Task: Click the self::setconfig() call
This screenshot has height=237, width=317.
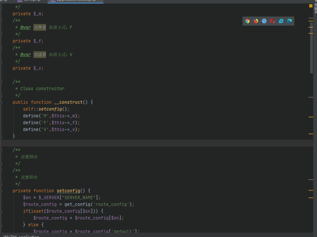Action: (x=46, y=109)
